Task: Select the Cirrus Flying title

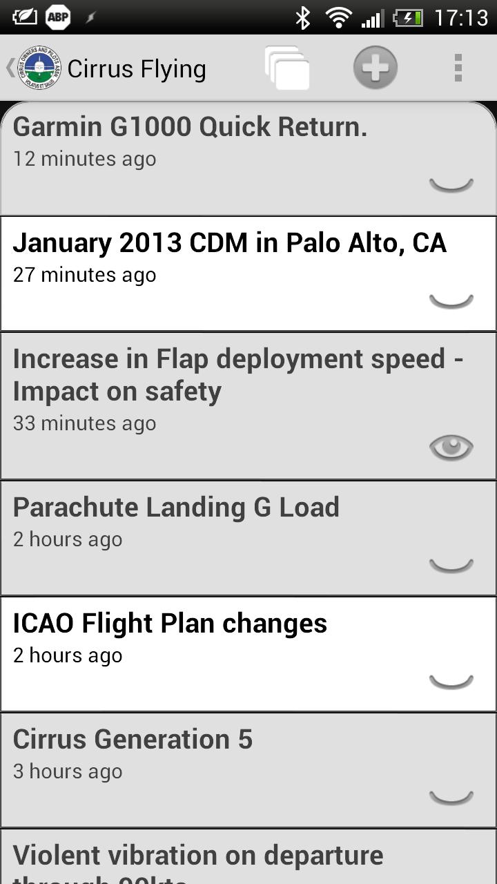Action: [137, 69]
